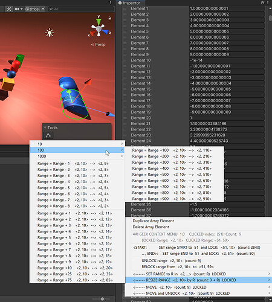Toggle the scene orientation gizmo lock
Image resolution: width=272 pixels, height=302 pixels.
[109, 18]
